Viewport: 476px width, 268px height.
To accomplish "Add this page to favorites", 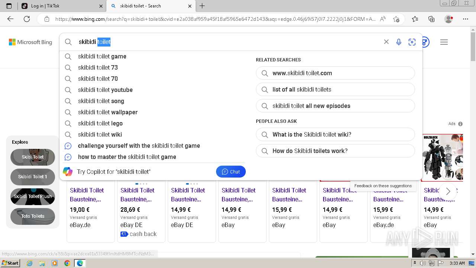I will [x=396, y=19].
